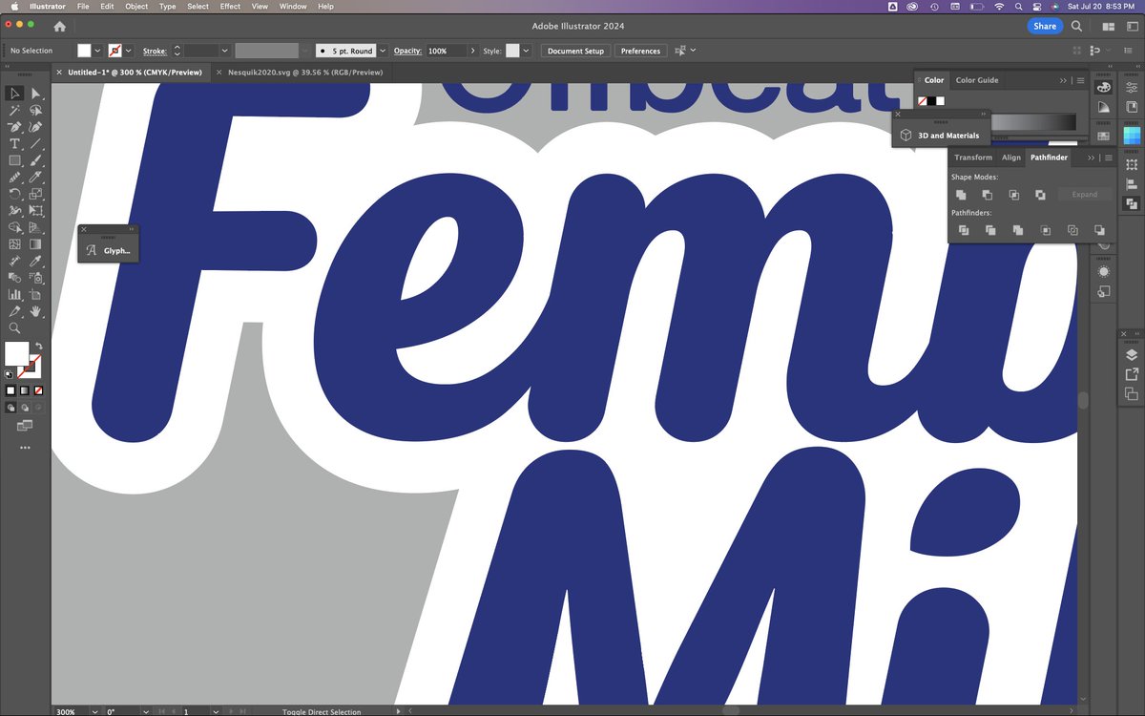Click the Divide pathfinder icon
Screen dimensions: 1145x716
(964, 230)
